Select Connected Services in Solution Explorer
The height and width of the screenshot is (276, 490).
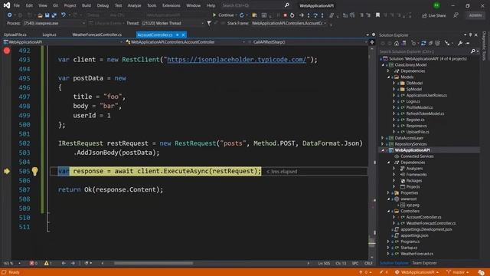[x=416, y=156]
